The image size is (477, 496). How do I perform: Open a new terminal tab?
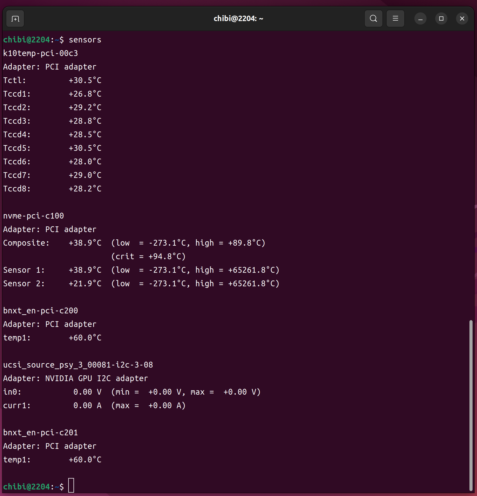[15, 19]
